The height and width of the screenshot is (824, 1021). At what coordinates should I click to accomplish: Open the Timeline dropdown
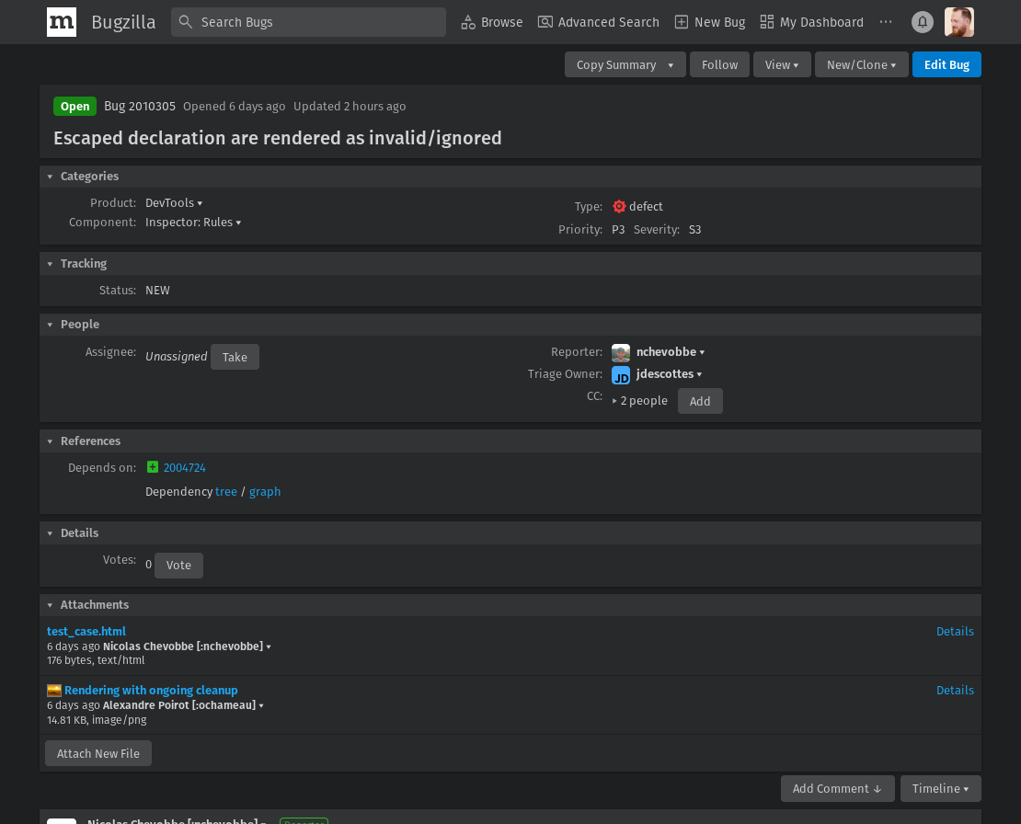click(940, 789)
